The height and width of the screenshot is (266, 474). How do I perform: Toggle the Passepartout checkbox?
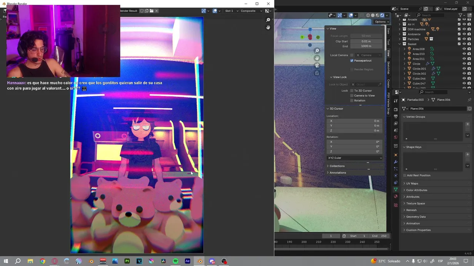tap(352, 61)
